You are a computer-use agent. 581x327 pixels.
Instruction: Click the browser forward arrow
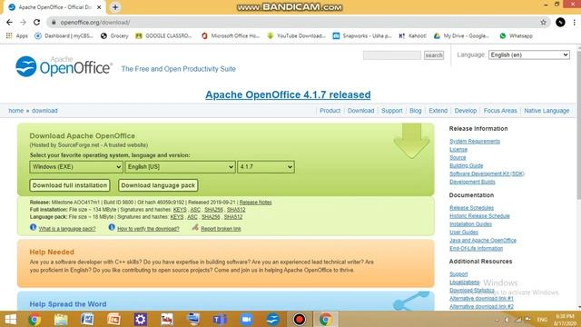23,22
